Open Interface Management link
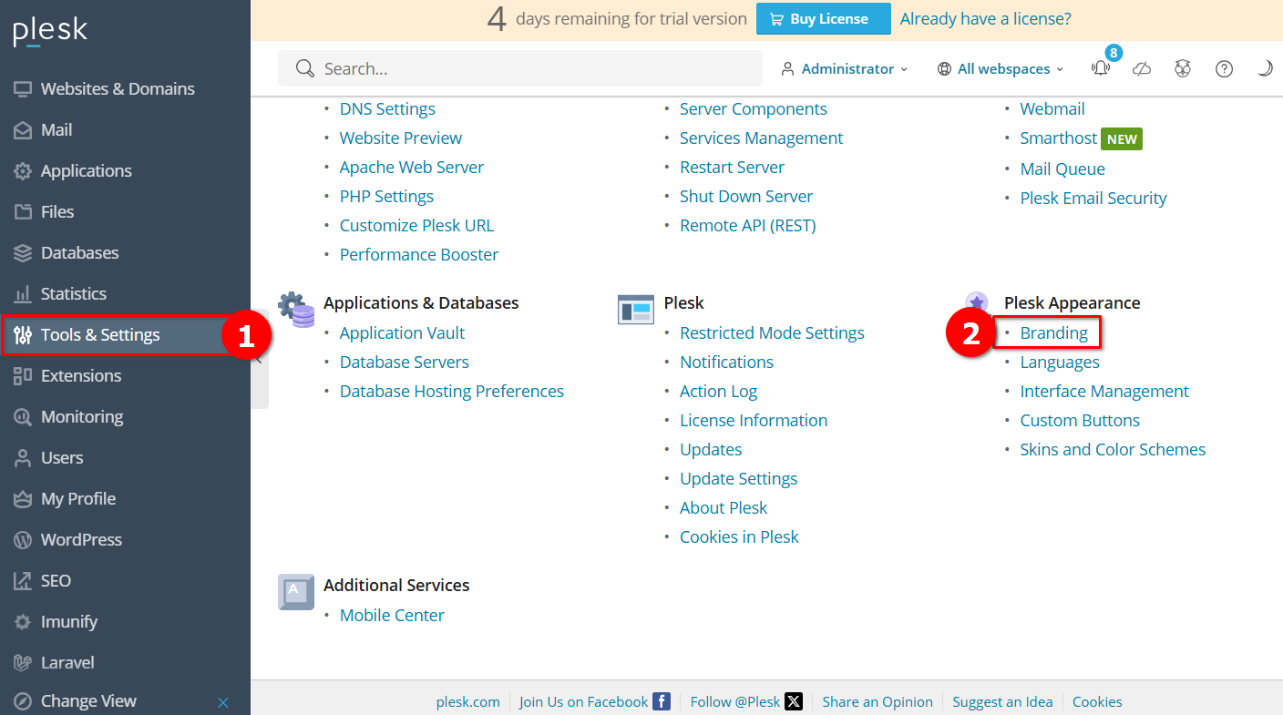The image size is (1283, 715). click(x=1104, y=392)
